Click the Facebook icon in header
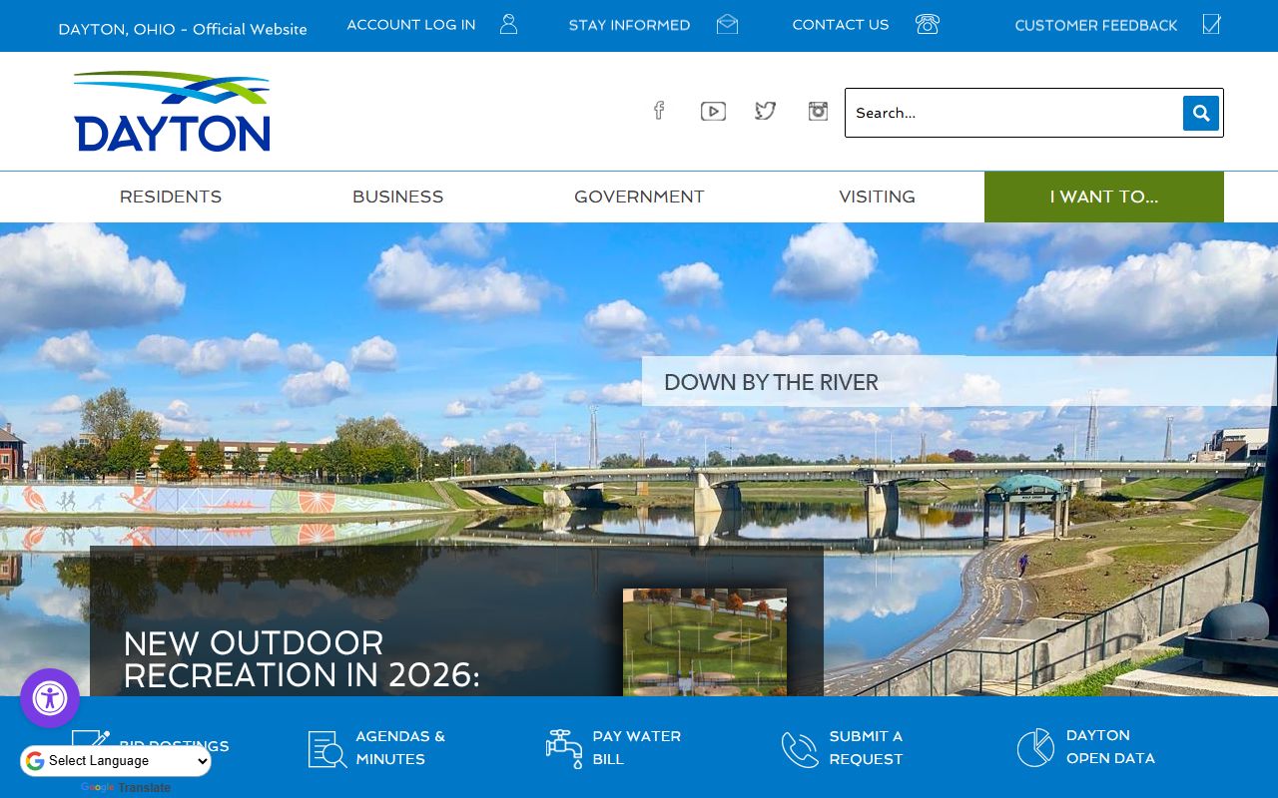 659,111
